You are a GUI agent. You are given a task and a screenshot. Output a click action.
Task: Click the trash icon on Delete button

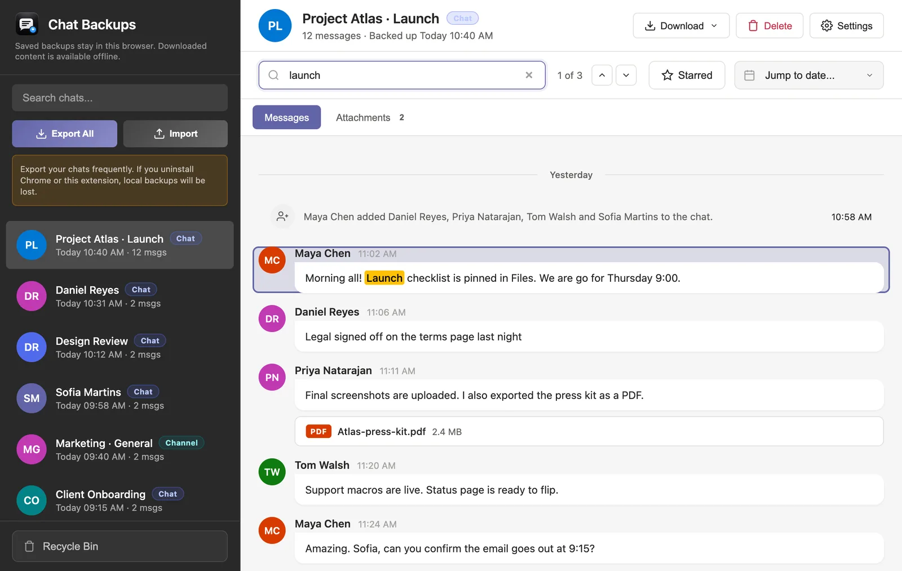pos(753,25)
